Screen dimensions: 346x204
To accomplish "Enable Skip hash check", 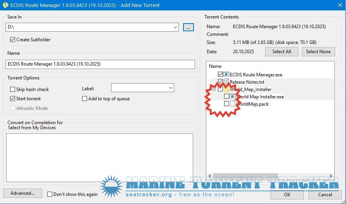I will [12, 89].
